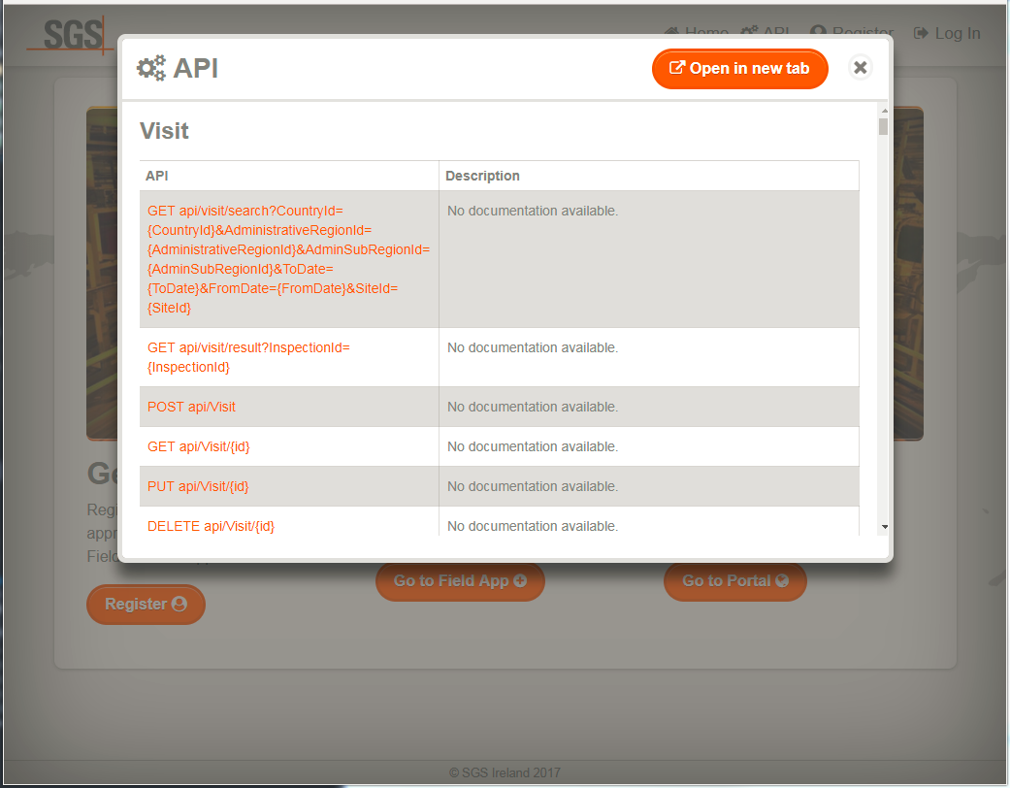Image resolution: width=1010 pixels, height=788 pixels.
Task: Click the Description column header
Action: pos(482,176)
